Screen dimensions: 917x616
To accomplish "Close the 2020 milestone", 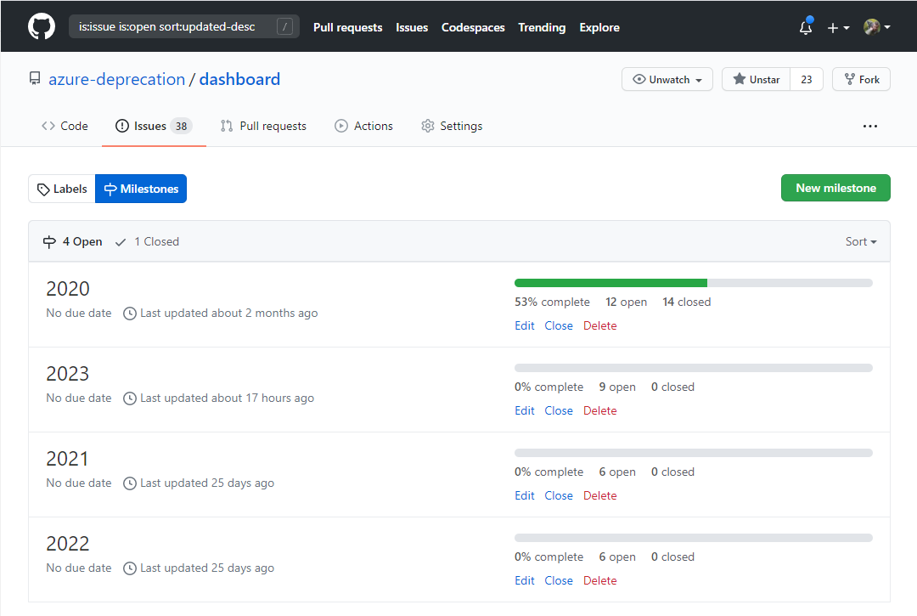I will [559, 325].
